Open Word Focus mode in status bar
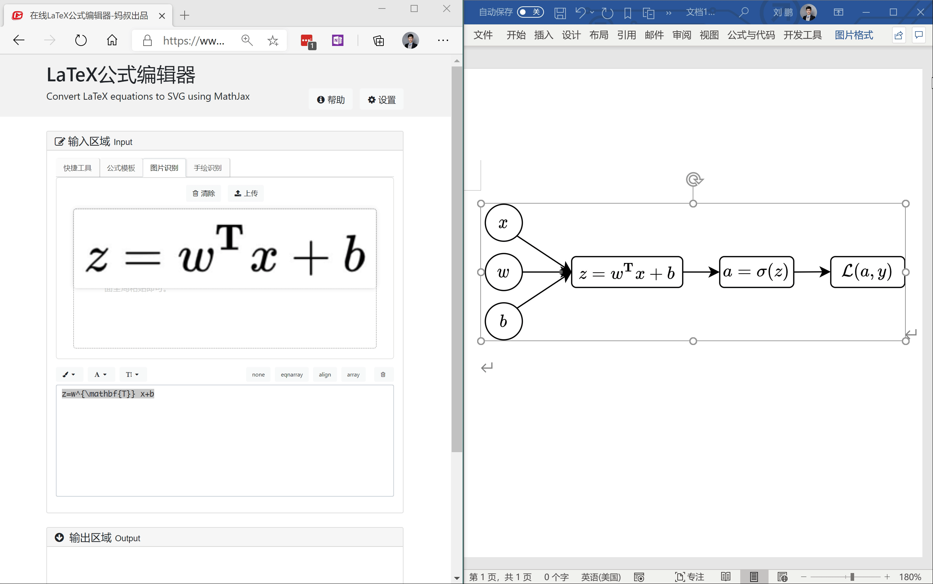This screenshot has width=933, height=584. [x=689, y=577]
